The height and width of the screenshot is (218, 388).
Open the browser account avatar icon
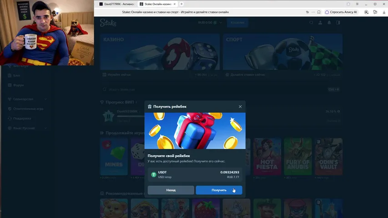(x=348, y=4)
